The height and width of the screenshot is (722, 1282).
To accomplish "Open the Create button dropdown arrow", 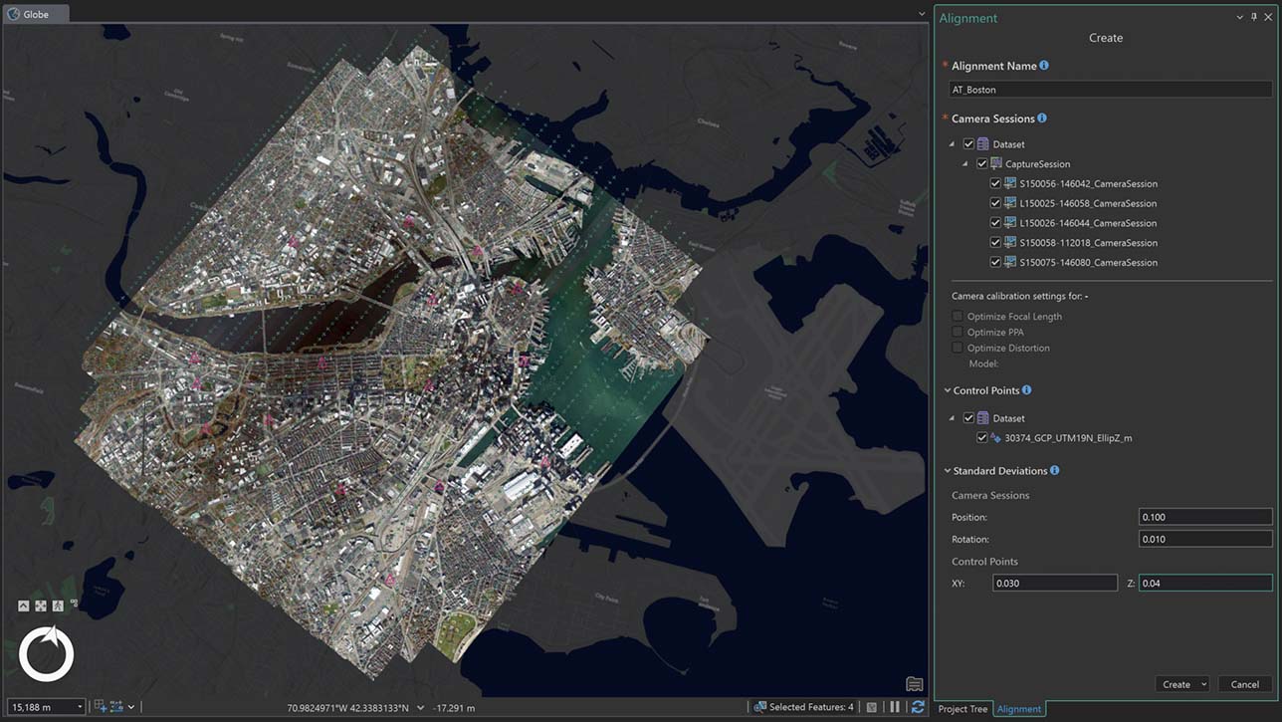I will [1203, 684].
